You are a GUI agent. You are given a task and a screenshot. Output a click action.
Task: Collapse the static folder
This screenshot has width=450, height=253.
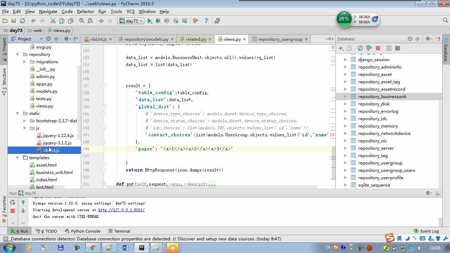click(x=17, y=113)
